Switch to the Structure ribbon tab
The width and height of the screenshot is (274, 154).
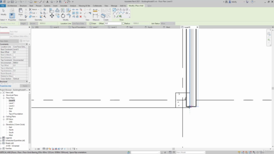(23, 6)
